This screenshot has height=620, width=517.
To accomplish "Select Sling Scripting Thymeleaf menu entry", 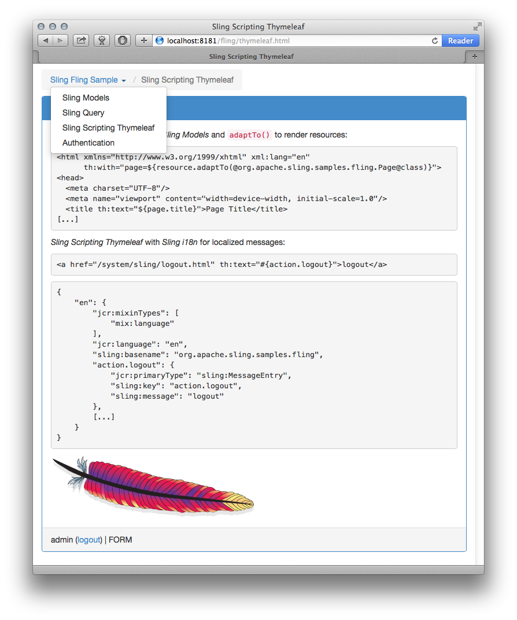I will coord(108,128).
